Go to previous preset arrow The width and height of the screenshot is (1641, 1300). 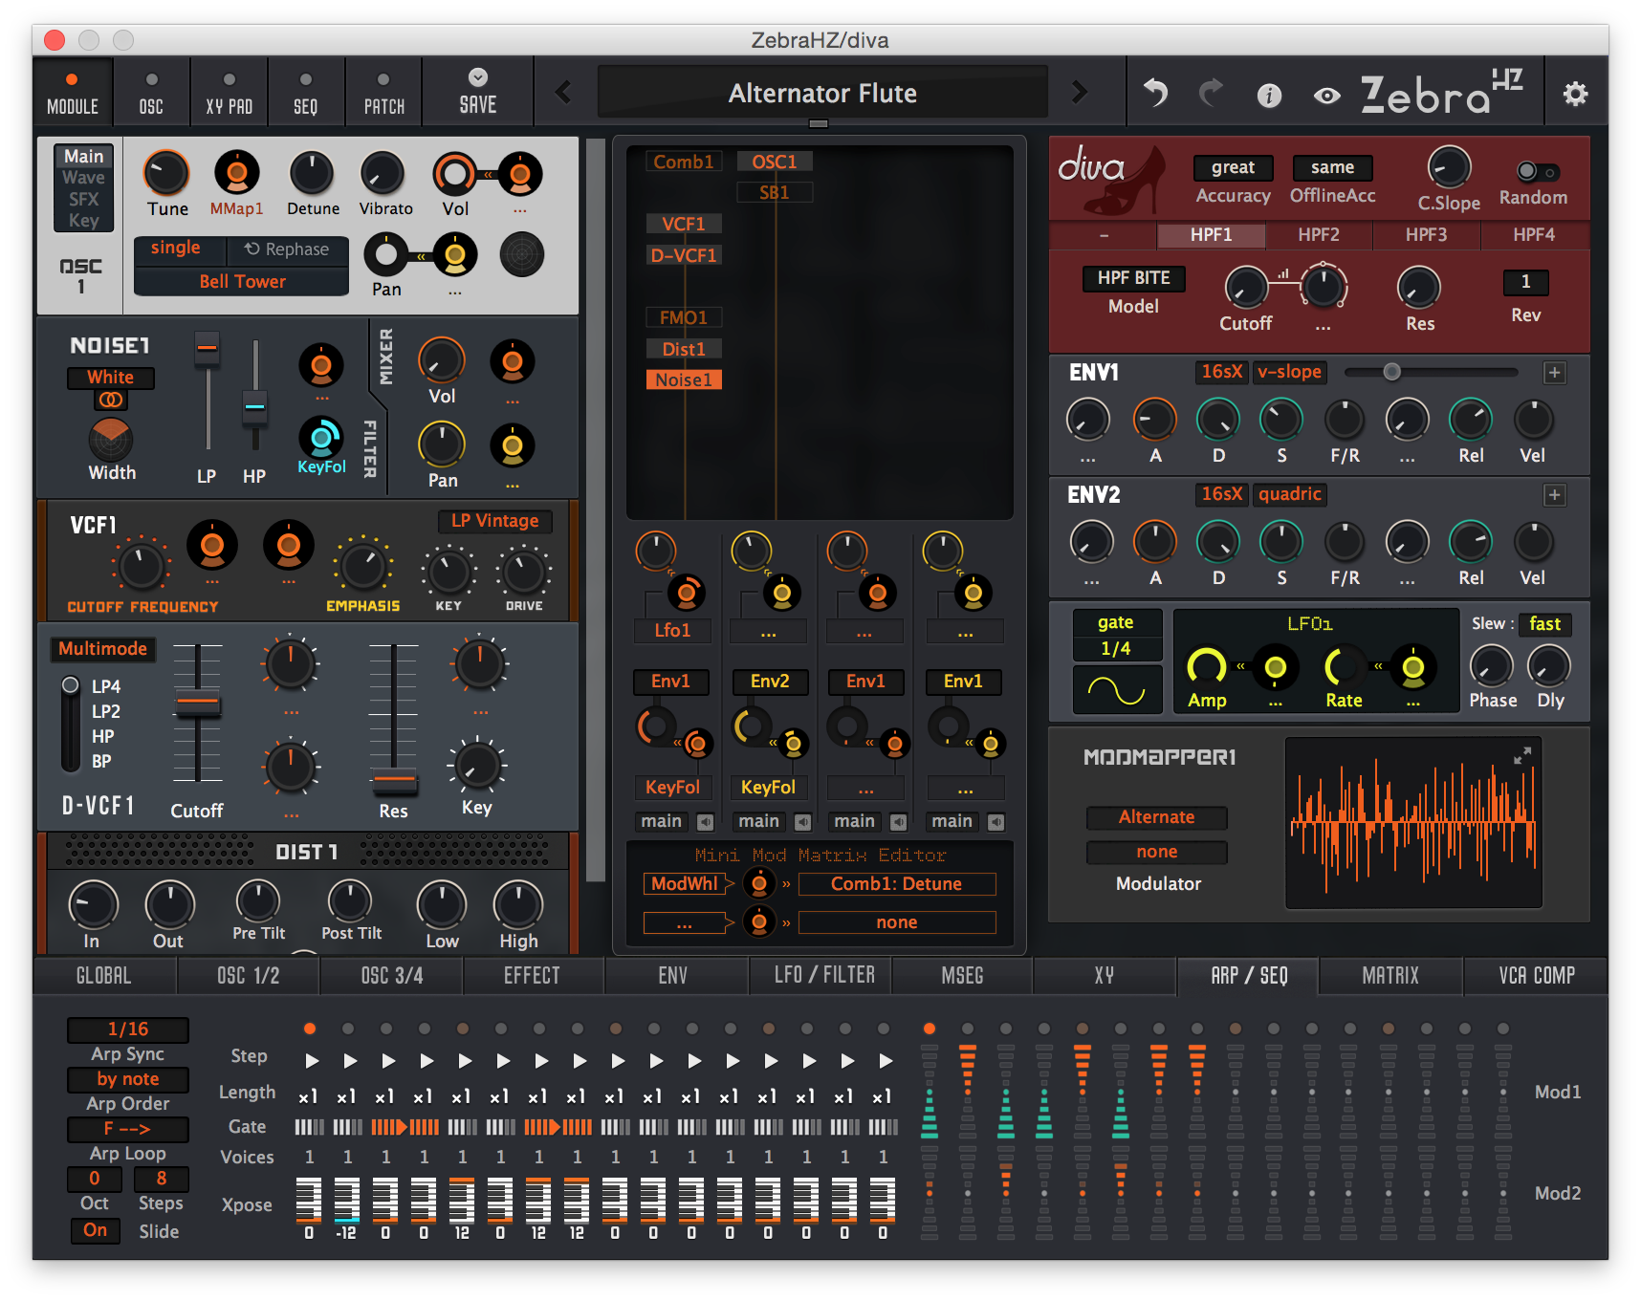(563, 92)
